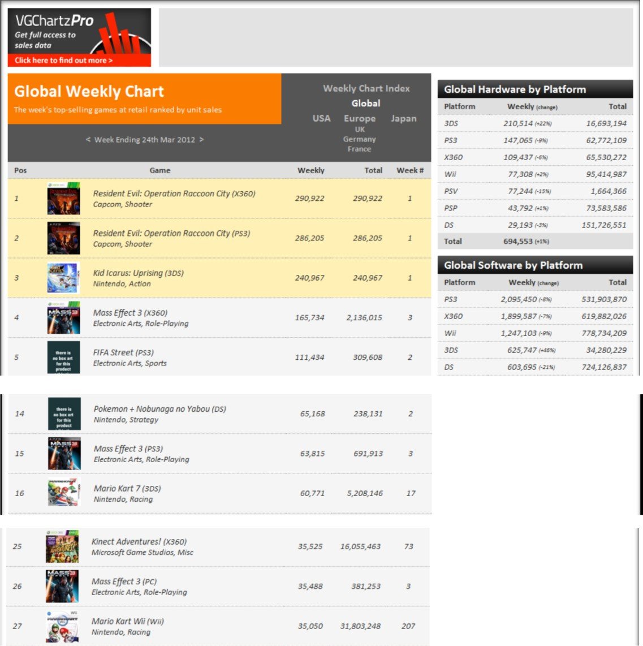Click Mario Kart Wii box art
The image size is (643, 646).
tap(62, 626)
